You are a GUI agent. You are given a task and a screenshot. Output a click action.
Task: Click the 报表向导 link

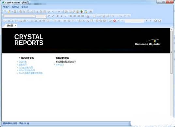pos(23,65)
